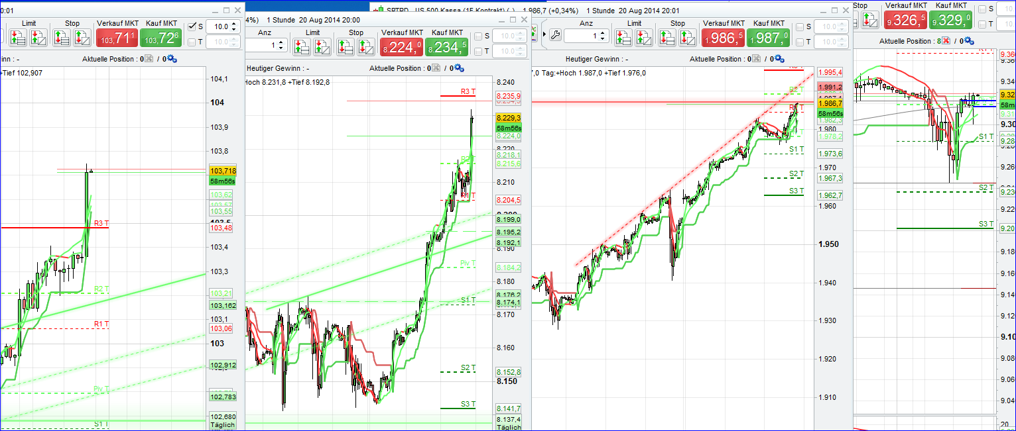Click the wrench tool icon in the DAX panel
Screen dimensions: 1016x431
pyautogui.click(x=555, y=34)
